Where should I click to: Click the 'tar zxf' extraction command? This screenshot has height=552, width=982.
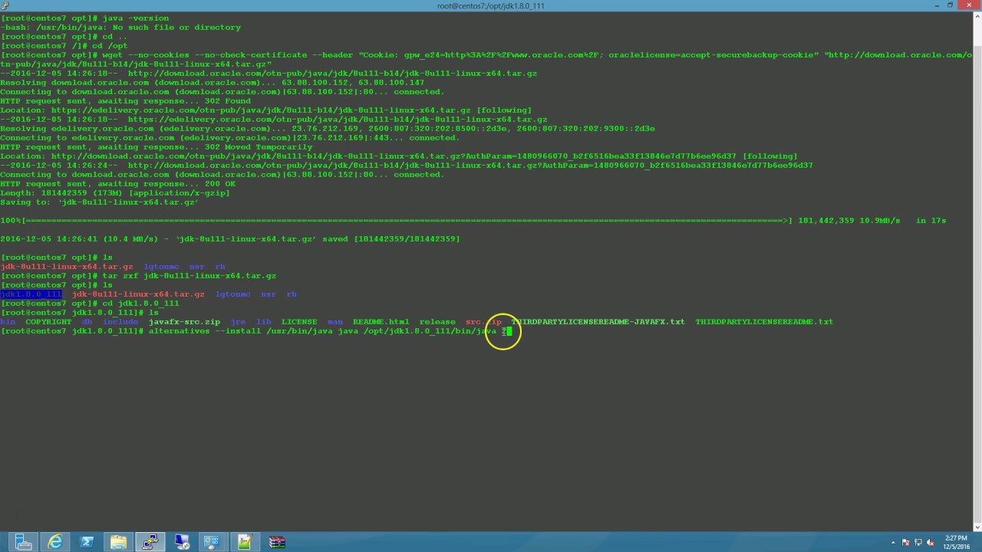click(x=189, y=276)
